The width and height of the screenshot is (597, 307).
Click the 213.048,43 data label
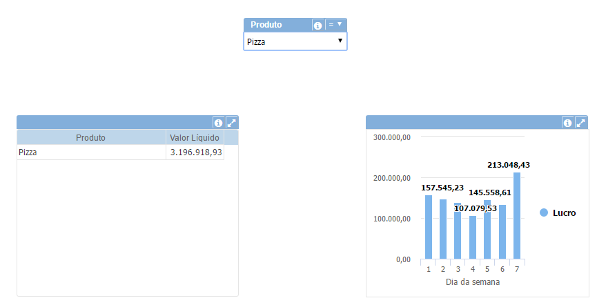click(509, 165)
